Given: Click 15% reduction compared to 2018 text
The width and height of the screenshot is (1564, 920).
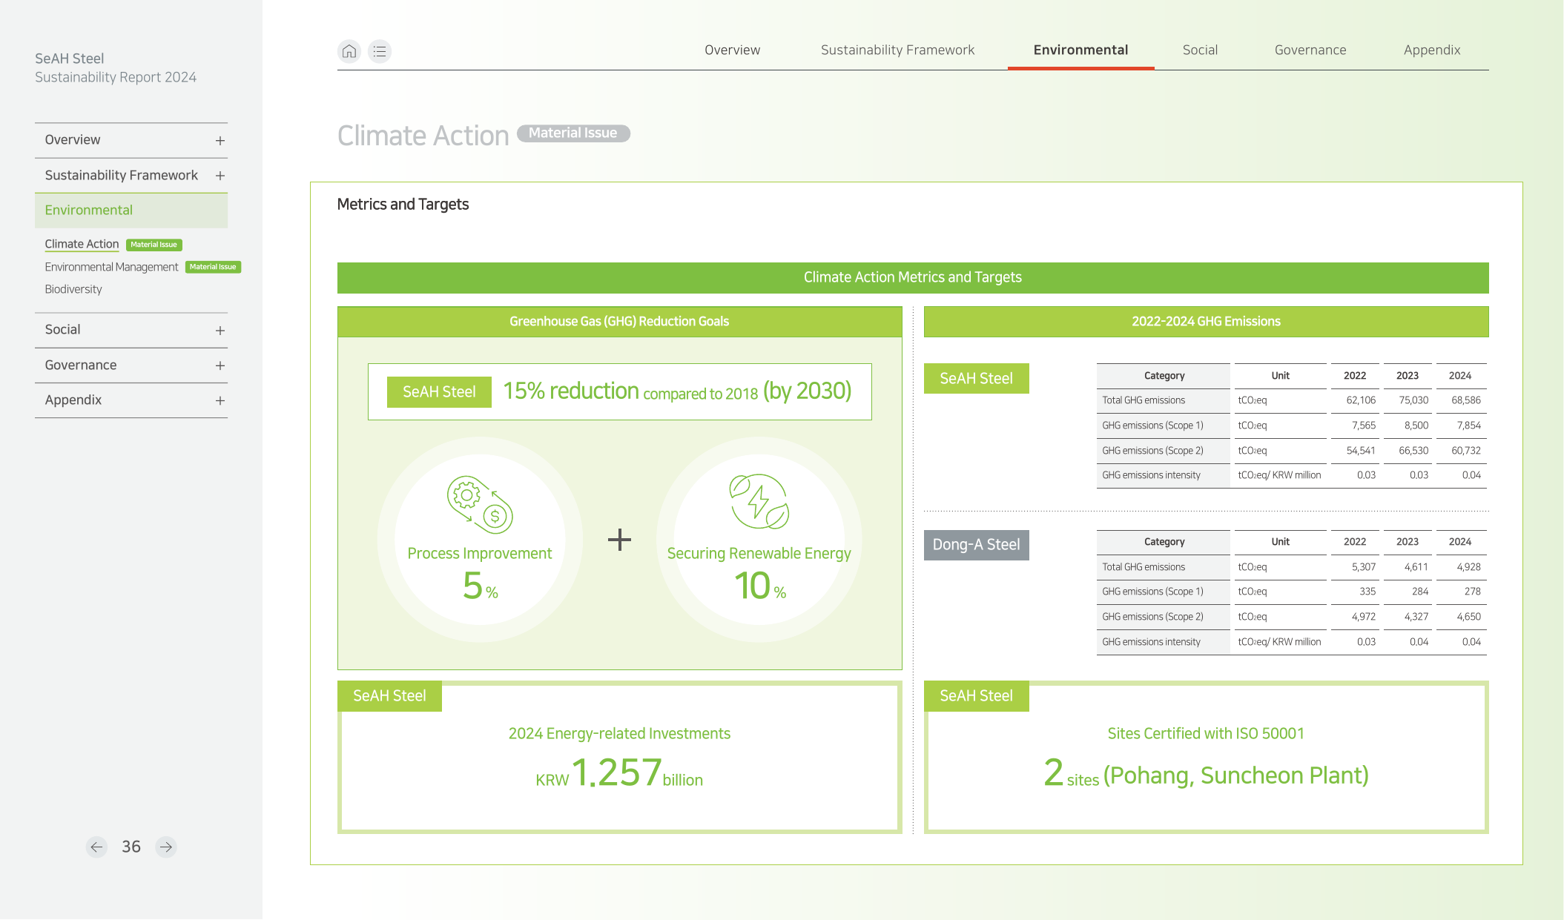Looking at the screenshot, I should (630, 391).
